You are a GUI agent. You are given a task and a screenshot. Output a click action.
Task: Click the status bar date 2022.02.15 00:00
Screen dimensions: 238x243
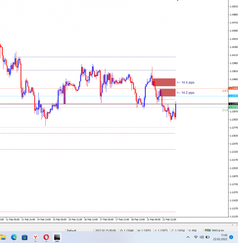click(x=105, y=231)
